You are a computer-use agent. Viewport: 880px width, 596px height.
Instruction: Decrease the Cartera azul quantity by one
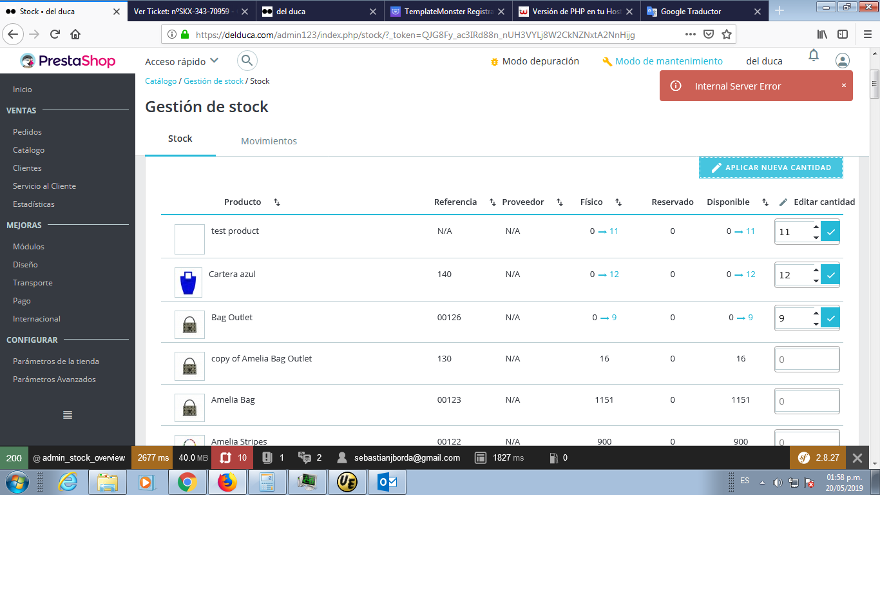point(816,281)
